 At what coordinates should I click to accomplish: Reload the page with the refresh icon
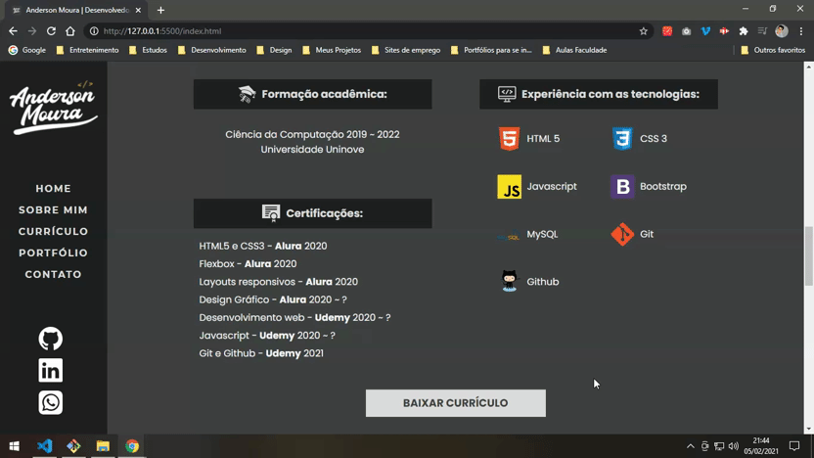(51, 31)
